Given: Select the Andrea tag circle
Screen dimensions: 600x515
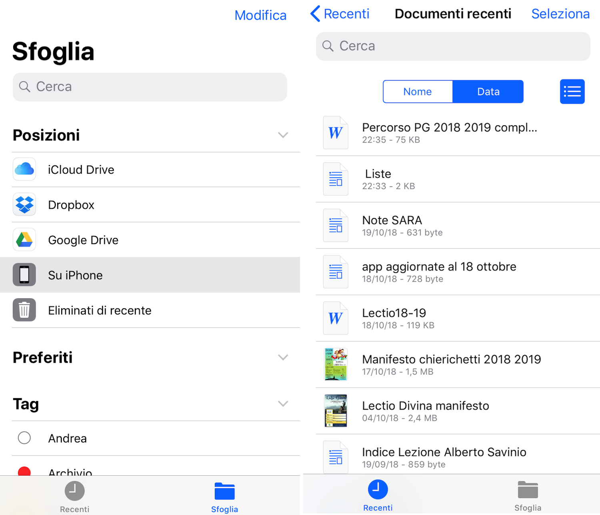Looking at the screenshot, I should tap(24, 438).
